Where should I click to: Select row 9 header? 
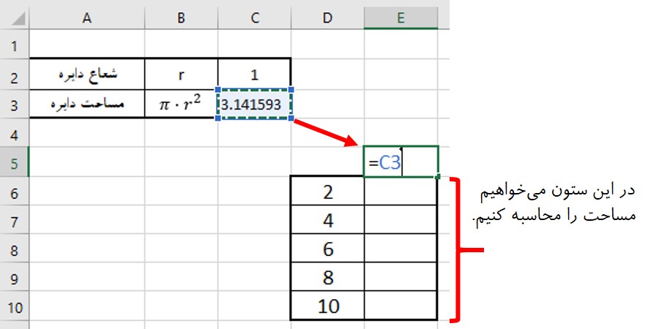[15, 276]
